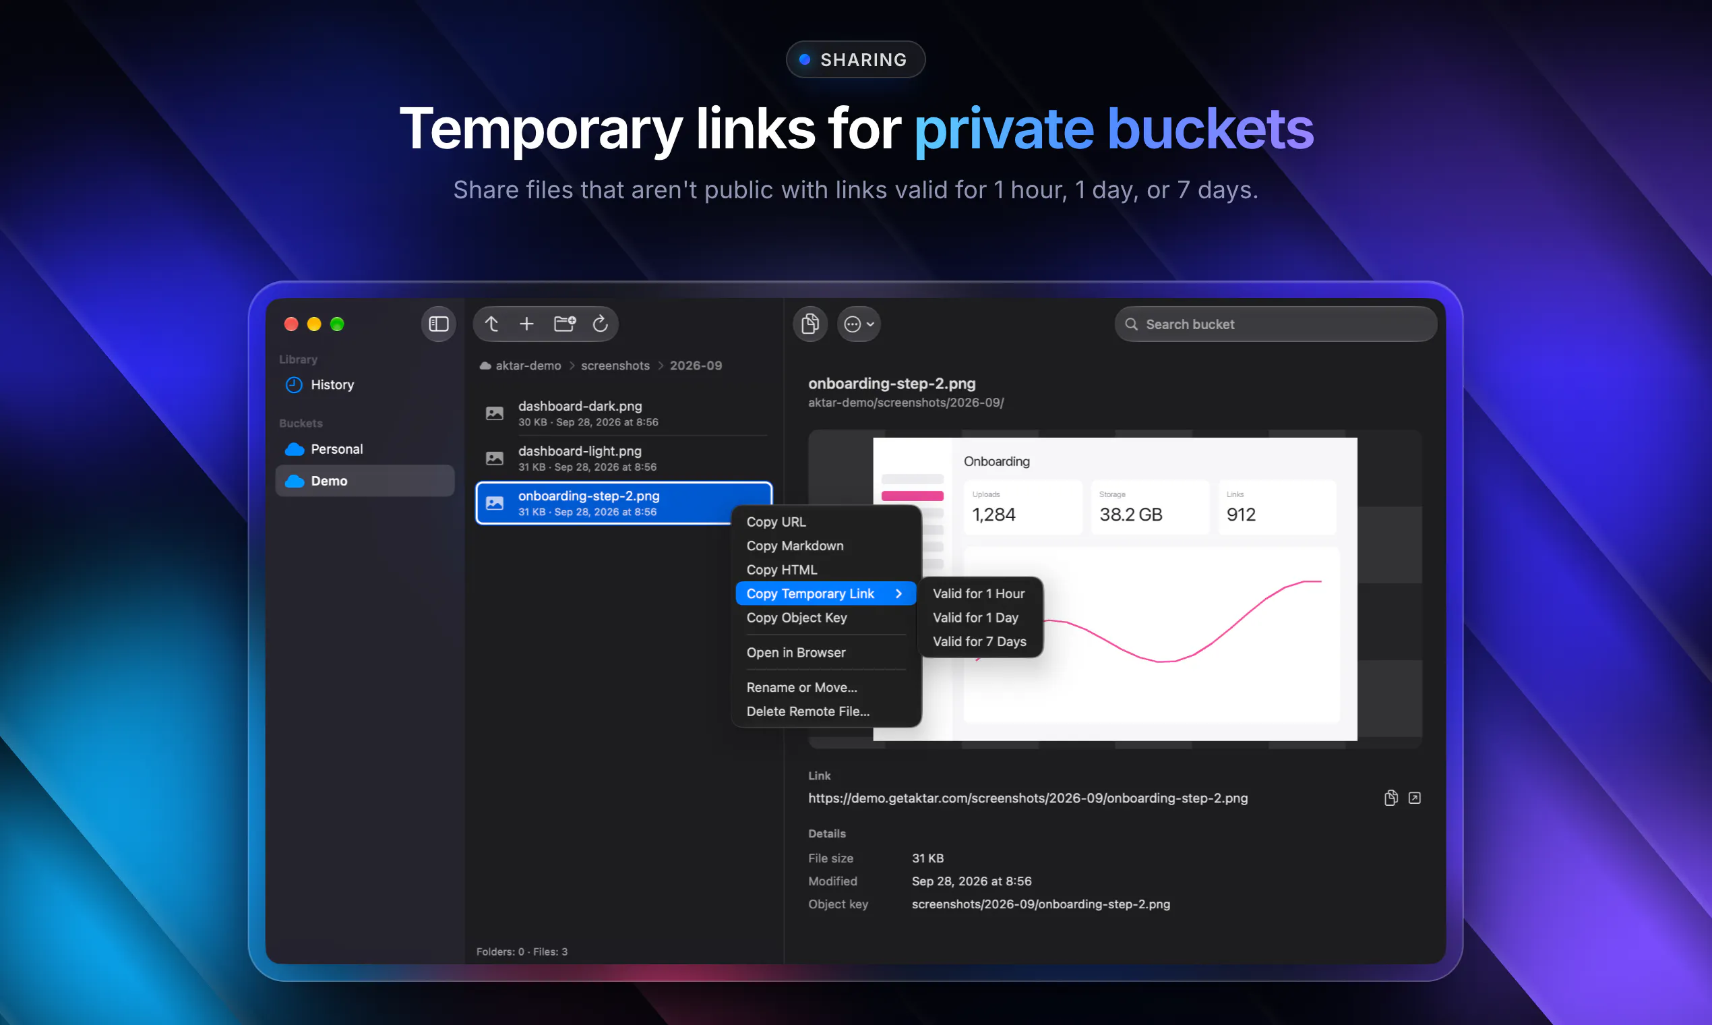
Task: Open the demo.getaktar.com file link
Action: click(x=1028, y=798)
